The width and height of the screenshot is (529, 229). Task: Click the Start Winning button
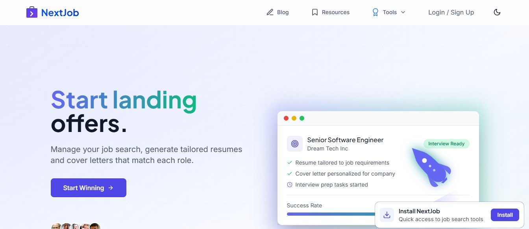tap(89, 188)
